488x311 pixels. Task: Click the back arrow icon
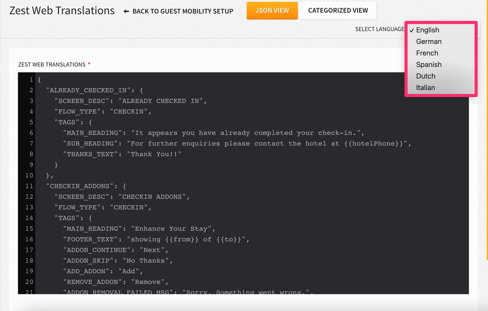pos(126,12)
